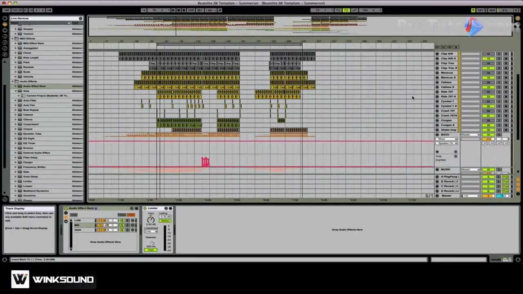Save the Audio Effect Rack preset
The width and height of the screenshot is (523, 294).
pyautogui.click(x=136, y=208)
